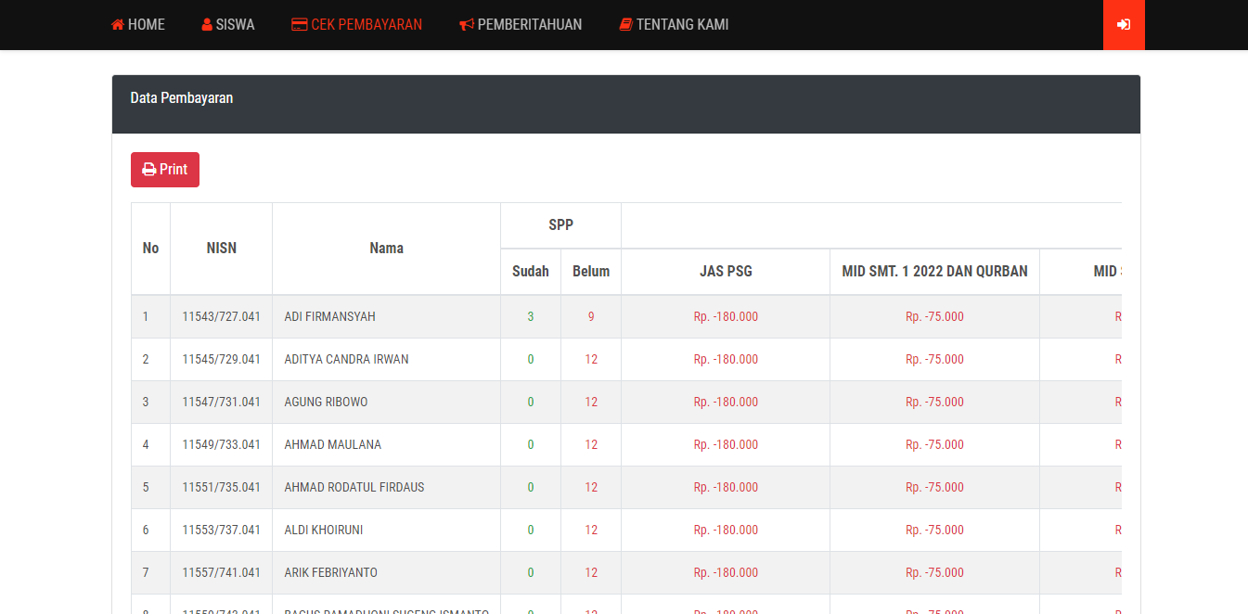Click the megaphone icon beside Pemberitahuan
Image resolution: width=1248 pixels, height=614 pixels.
coord(467,25)
